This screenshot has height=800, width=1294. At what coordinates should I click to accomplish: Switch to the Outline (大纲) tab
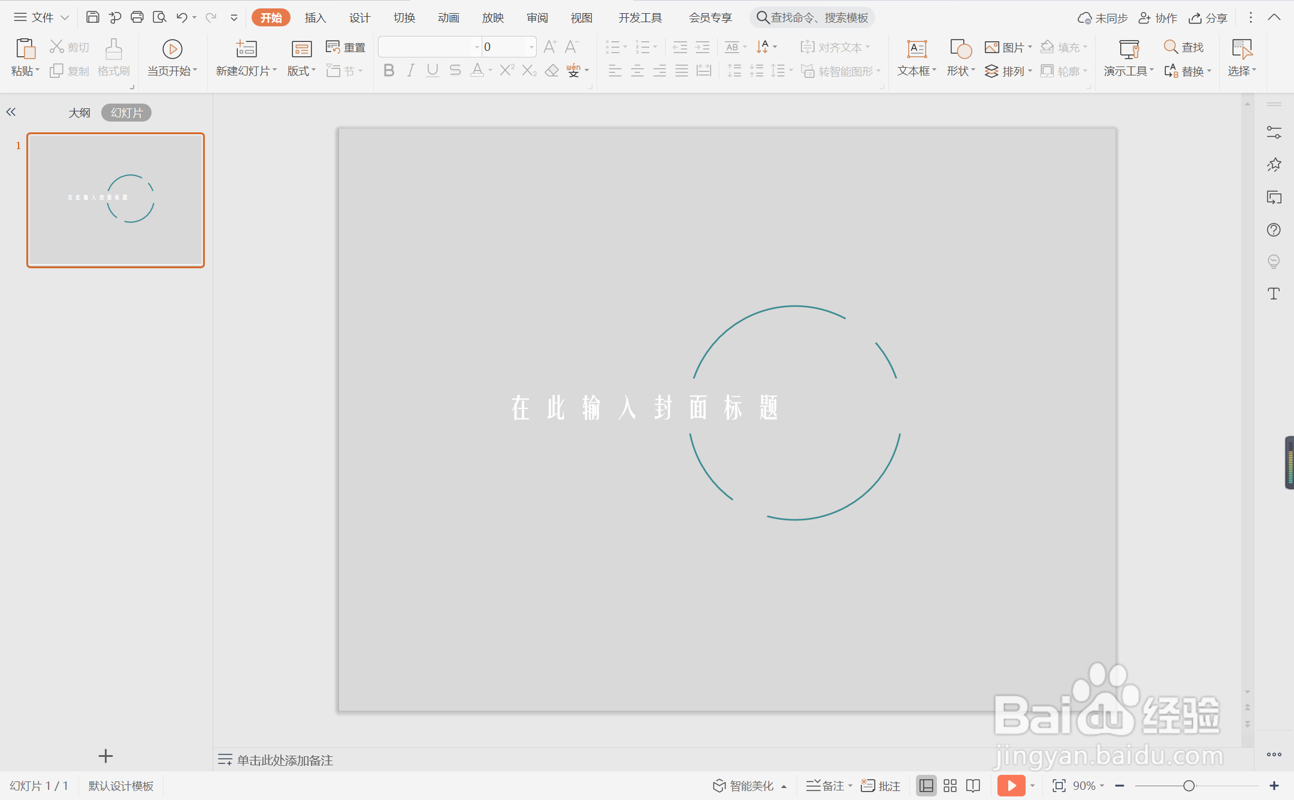click(79, 113)
